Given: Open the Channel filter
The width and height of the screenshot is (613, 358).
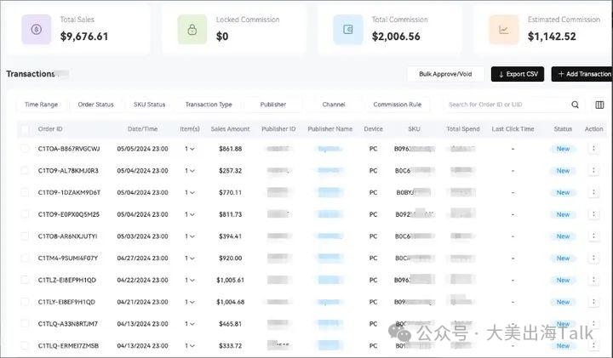Looking at the screenshot, I should (334, 105).
